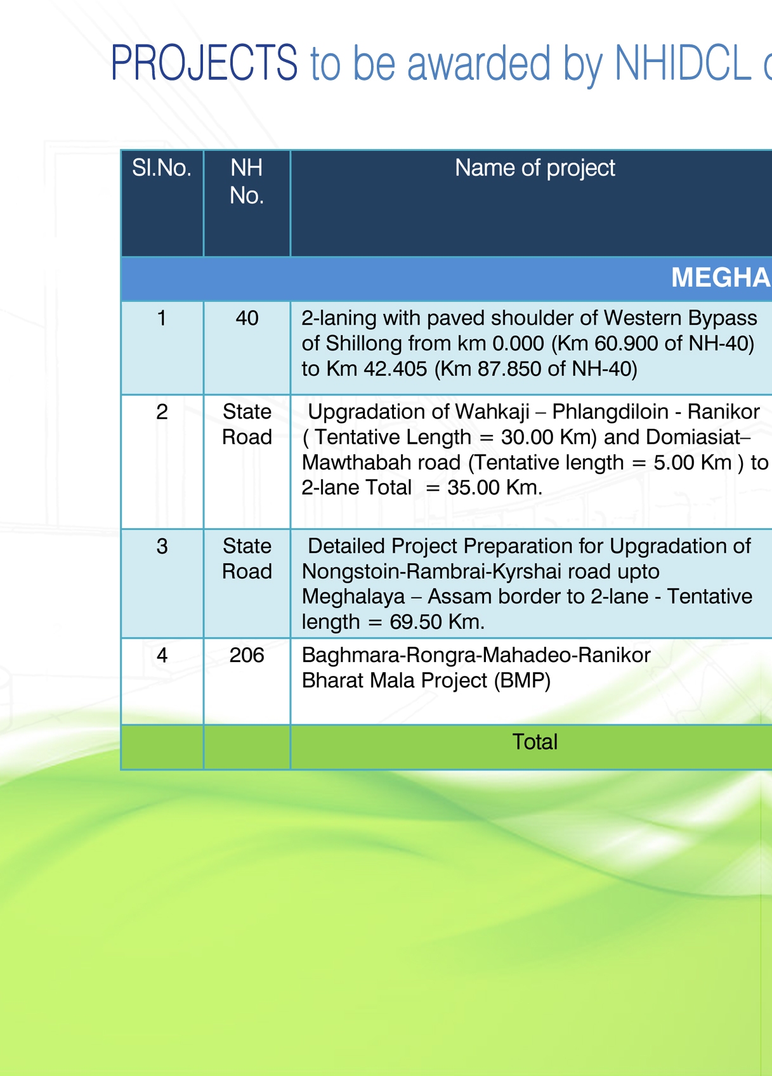Click the Nongstoin-Rambrai-Kyrshai road project description
This screenshot has height=1076, width=772.
click(527, 584)
